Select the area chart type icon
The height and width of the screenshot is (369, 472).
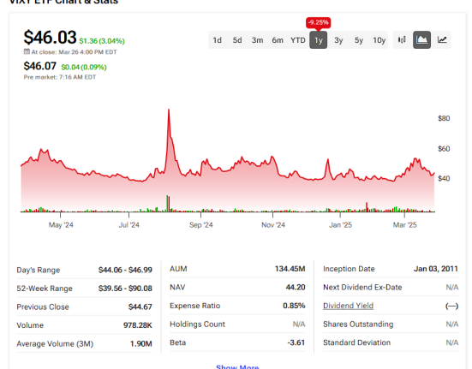pos(421,39)
